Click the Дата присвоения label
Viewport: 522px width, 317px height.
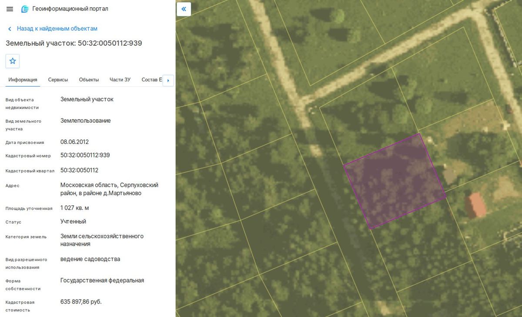click(x=25, y=143)
